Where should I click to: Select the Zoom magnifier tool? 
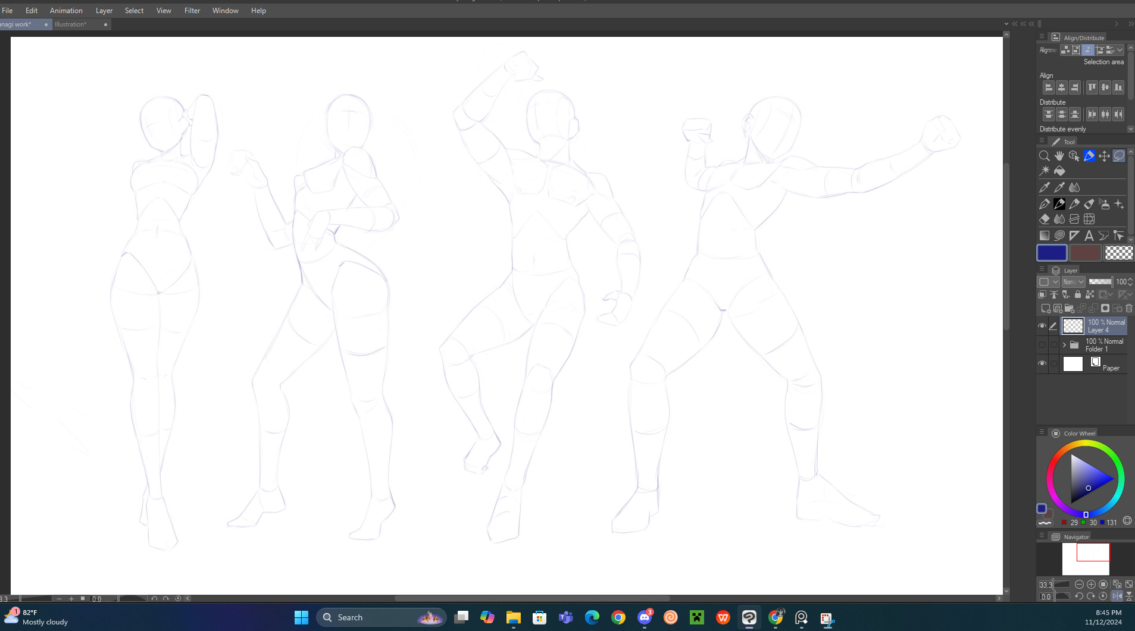[1044, 156]
